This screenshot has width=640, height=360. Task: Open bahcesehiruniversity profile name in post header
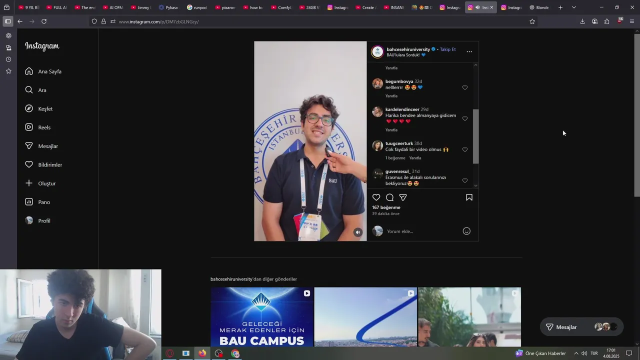pos(408,49)
